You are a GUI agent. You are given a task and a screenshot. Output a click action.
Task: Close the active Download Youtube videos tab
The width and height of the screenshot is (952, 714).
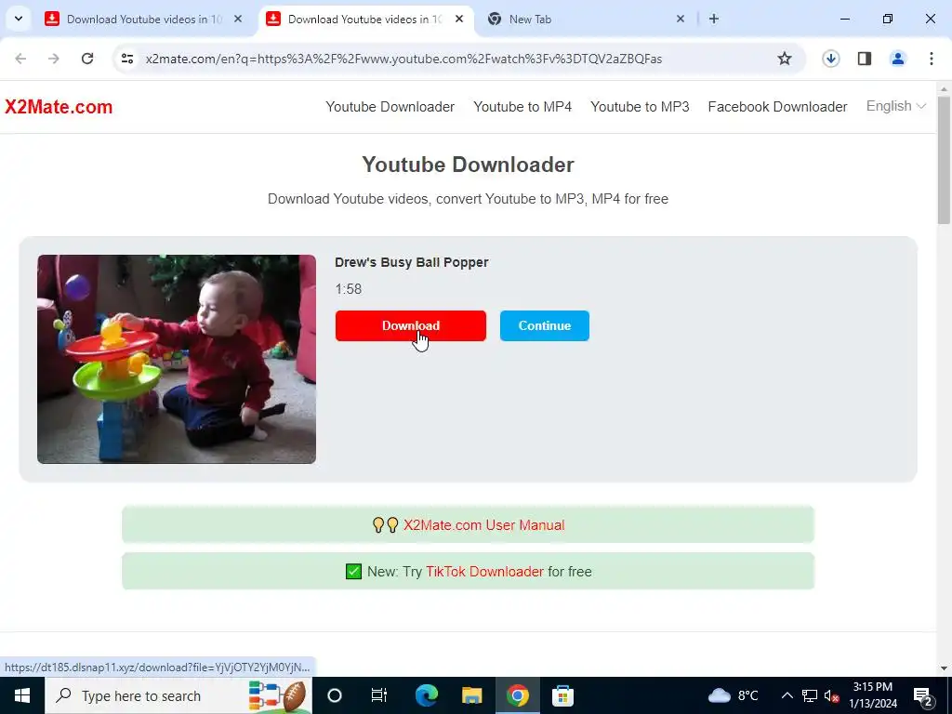pyautogui.click(x=459, y=19)
